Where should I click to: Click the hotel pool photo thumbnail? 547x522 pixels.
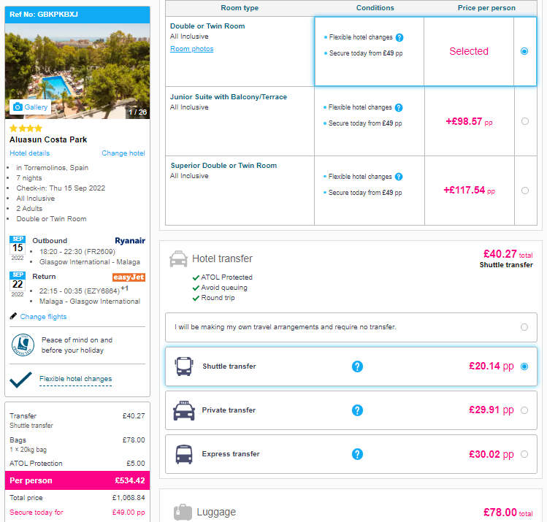click(x=77, y=71)
